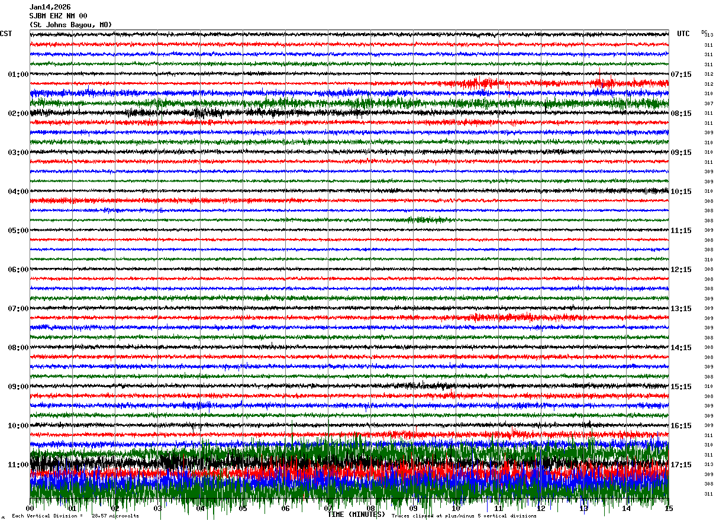Viewport: 716px width, 524px height.
Task: Click the 14:15 UTC time label
Action: click(x=681, y=348)
